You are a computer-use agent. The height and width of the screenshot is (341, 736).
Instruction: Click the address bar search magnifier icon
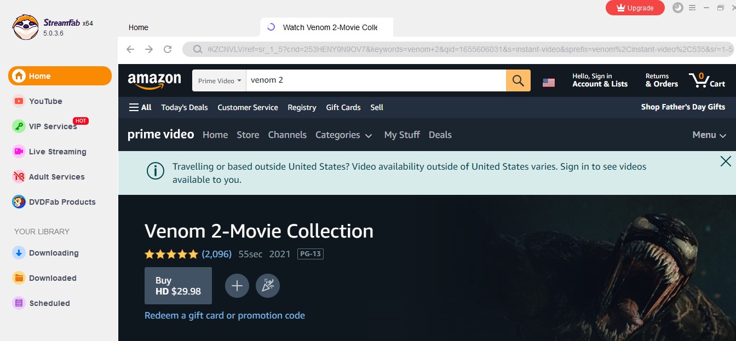pos(198,50)
